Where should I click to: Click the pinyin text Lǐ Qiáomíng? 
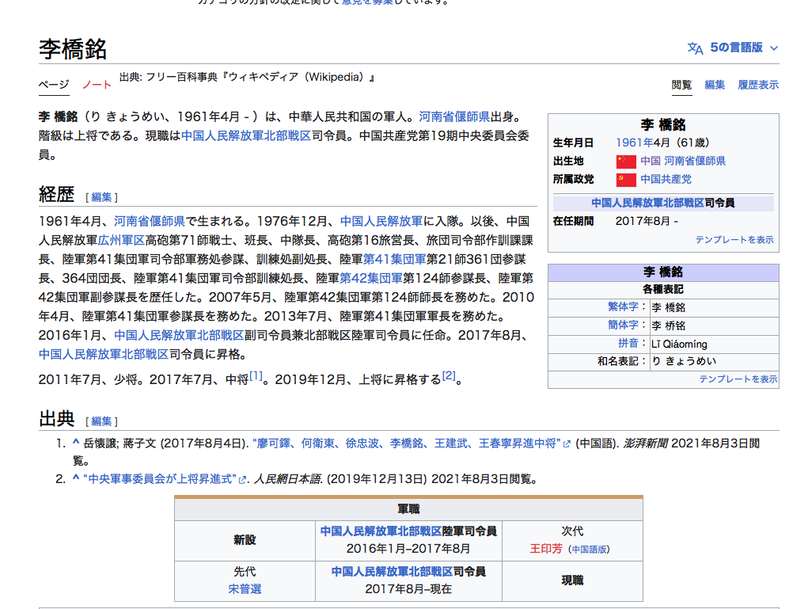pos(679,344)
